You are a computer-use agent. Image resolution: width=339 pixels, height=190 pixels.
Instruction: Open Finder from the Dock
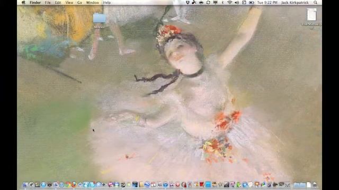click(x=25, y=185)
